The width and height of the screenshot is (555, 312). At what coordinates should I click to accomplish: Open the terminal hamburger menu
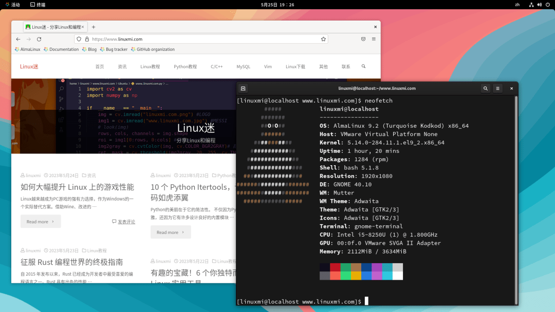coord(497,88)
